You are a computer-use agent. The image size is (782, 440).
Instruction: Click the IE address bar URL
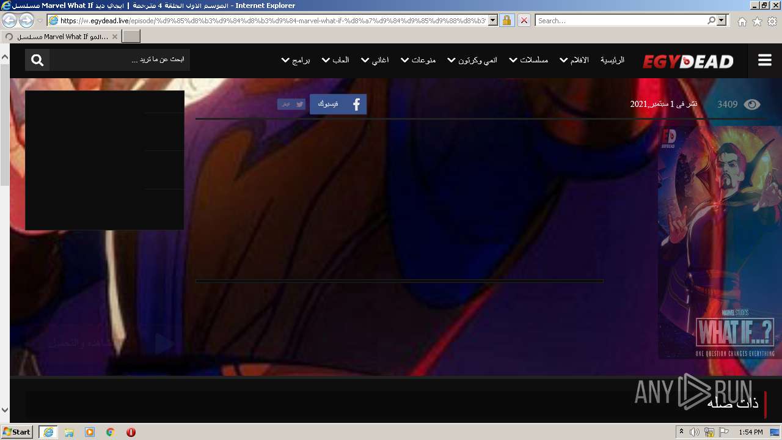point(273,20)
